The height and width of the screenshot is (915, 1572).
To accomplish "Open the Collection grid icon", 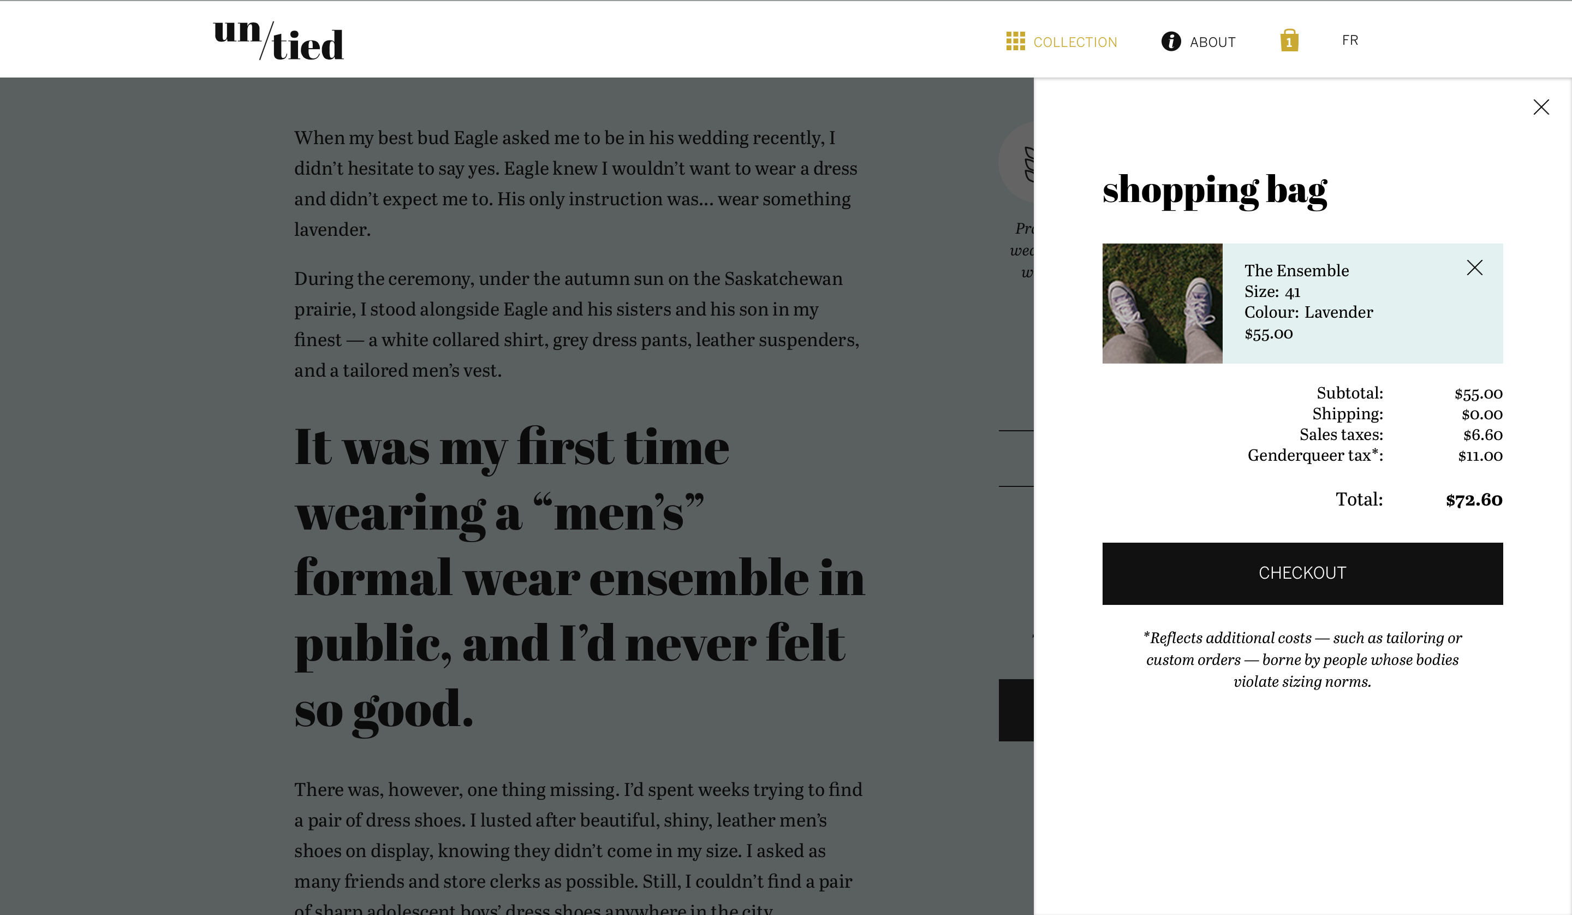I will click(x=1015, y=41).
